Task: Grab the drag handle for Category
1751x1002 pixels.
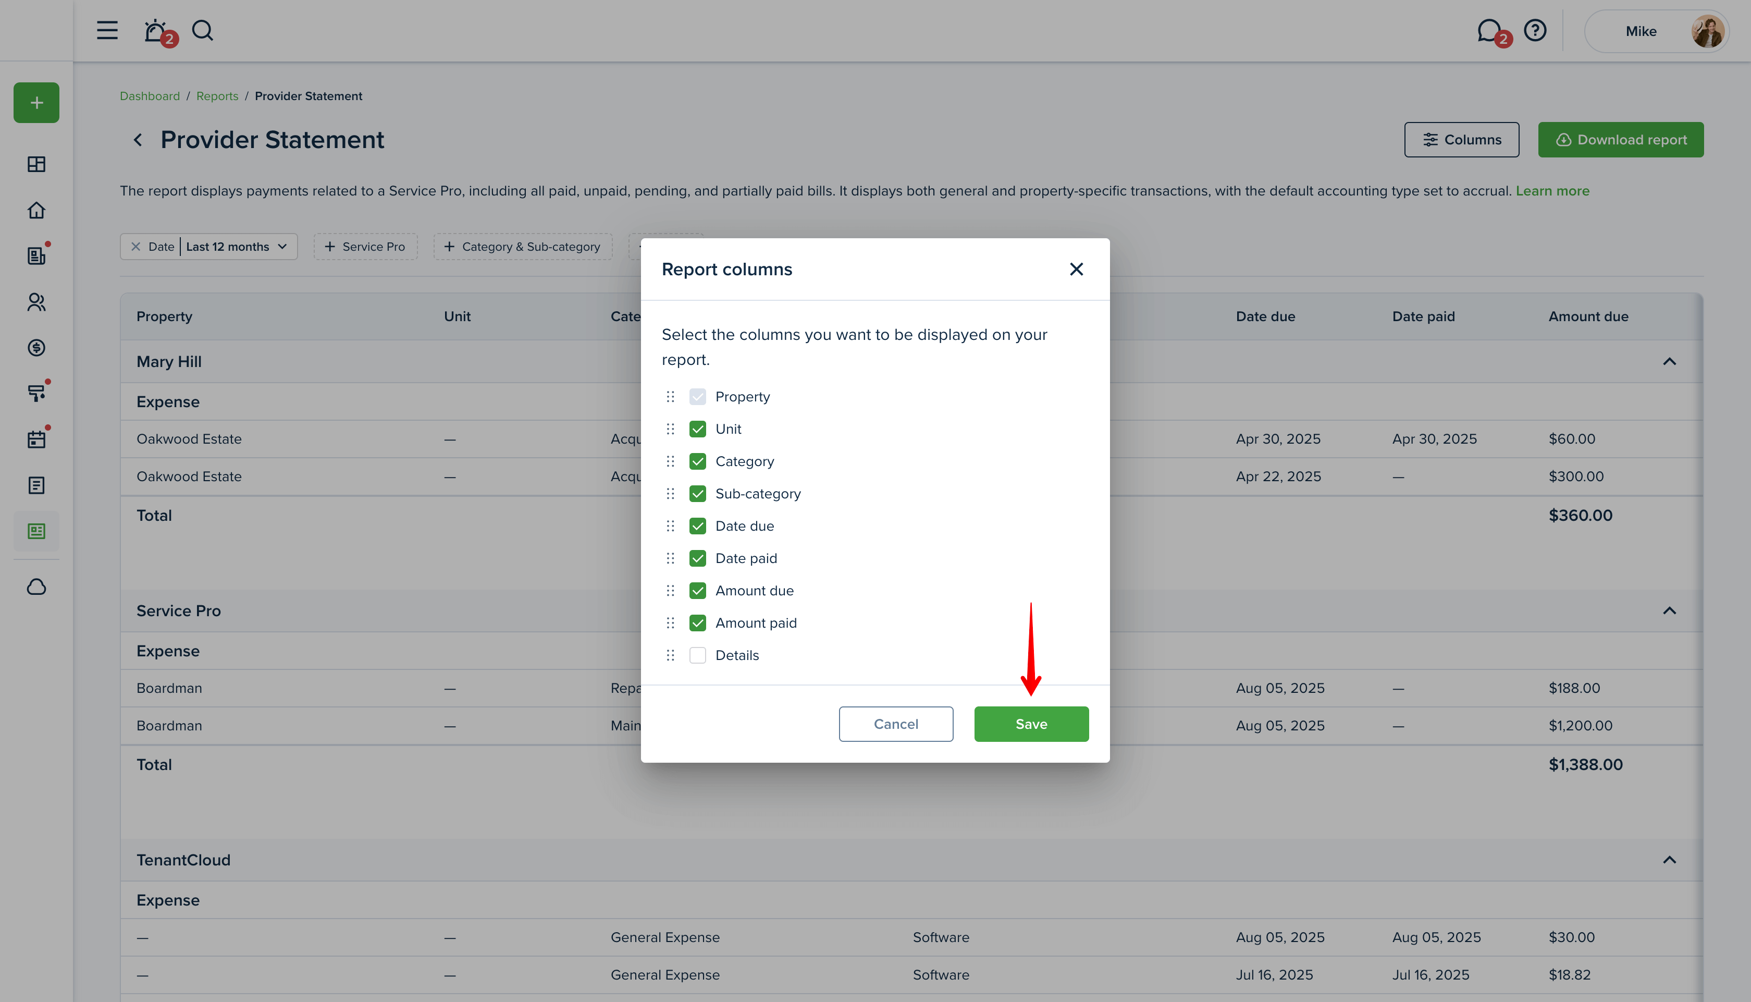Action: (x=671, y=461)
